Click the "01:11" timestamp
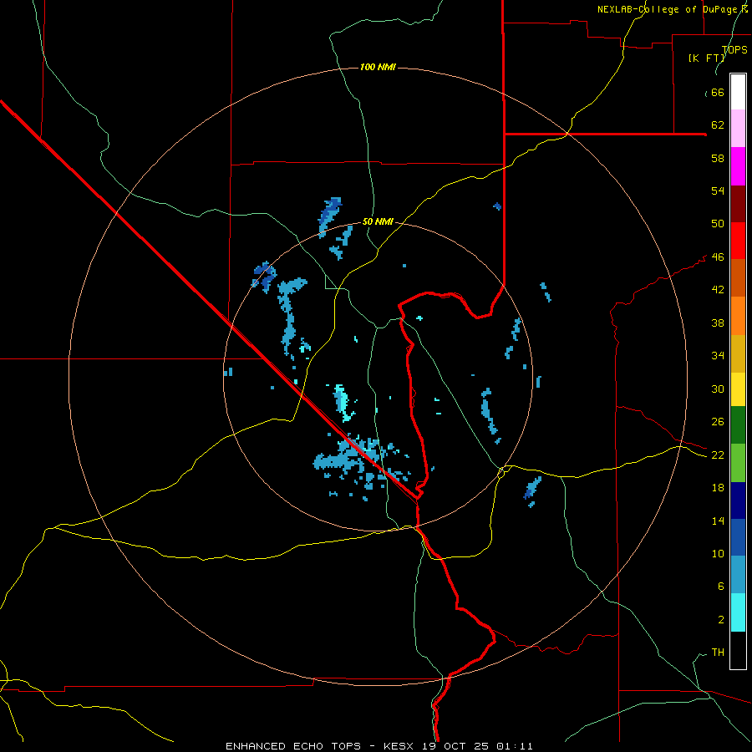 tap(515, 746)
